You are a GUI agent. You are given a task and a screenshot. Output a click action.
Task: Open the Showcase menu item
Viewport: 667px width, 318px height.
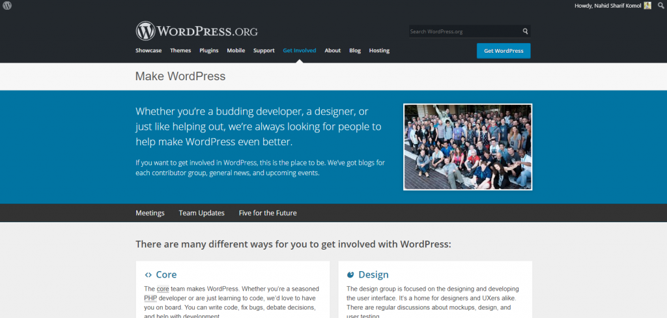pos(149,50)
